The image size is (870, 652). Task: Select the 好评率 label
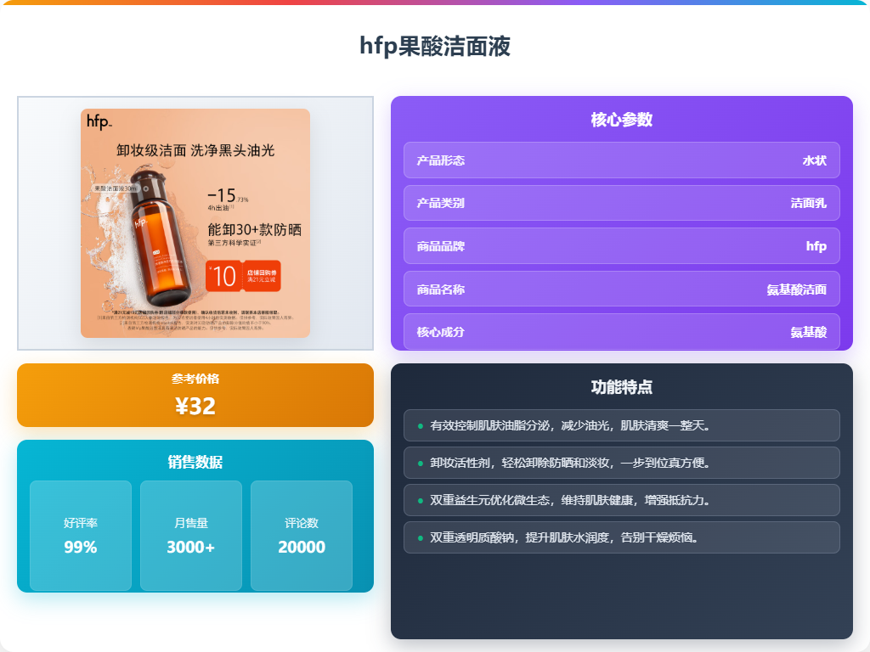[x=81, y=523]
